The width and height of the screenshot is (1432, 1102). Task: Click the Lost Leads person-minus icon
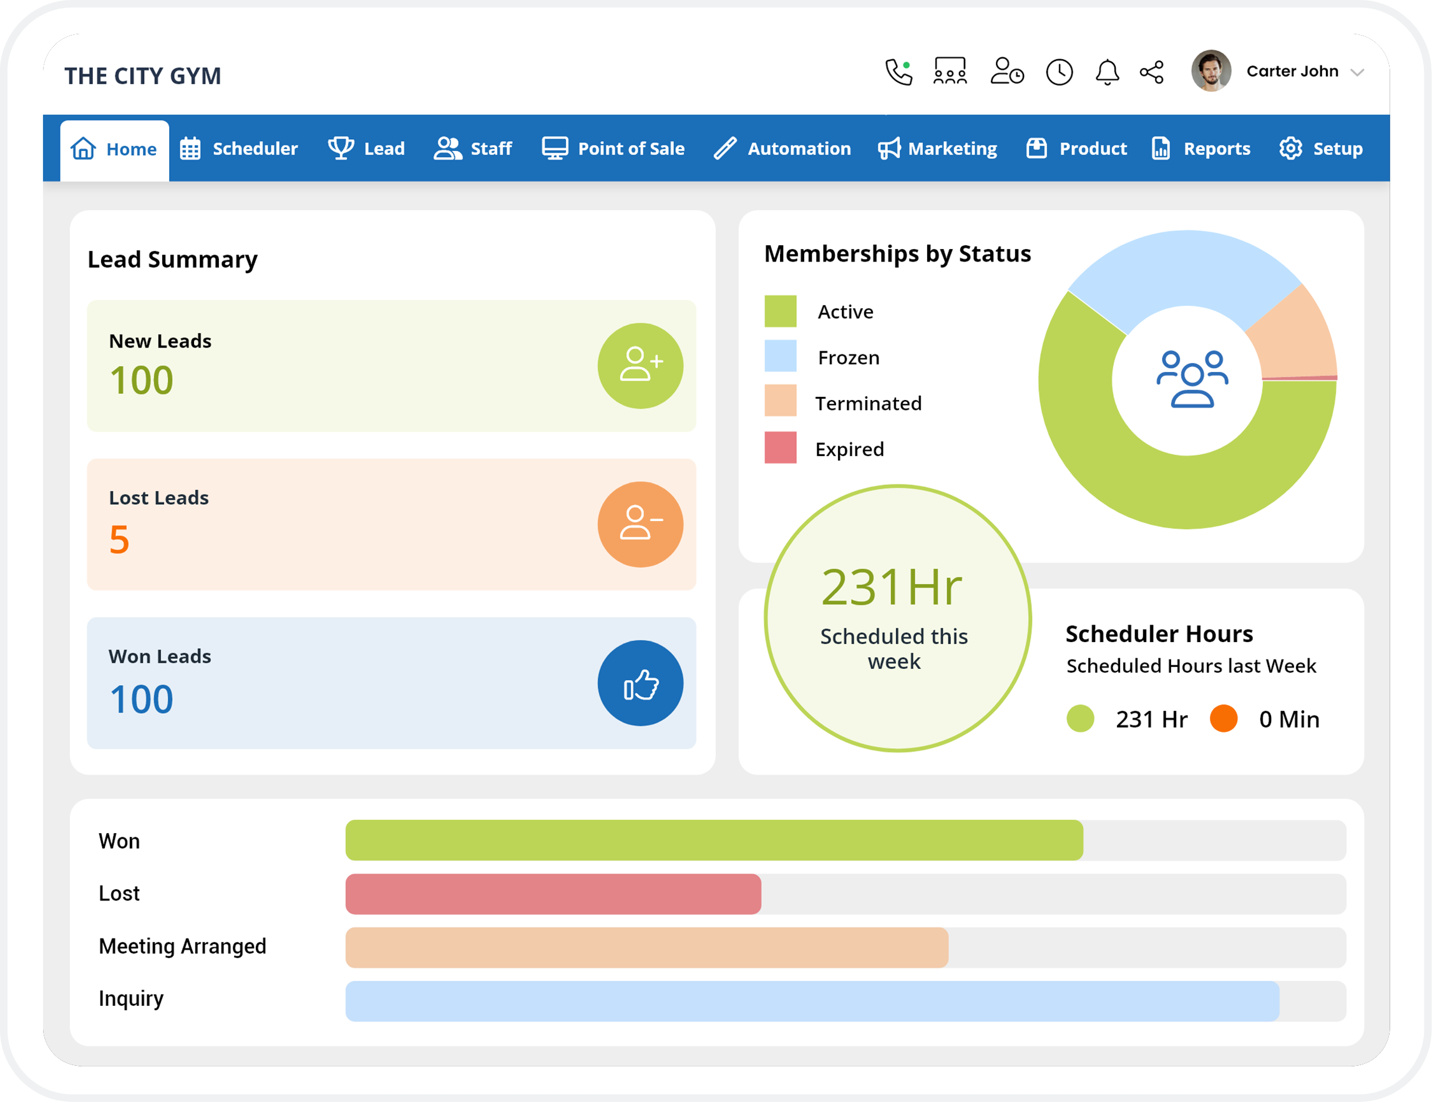pyautogui.click(x=640, y=523)
